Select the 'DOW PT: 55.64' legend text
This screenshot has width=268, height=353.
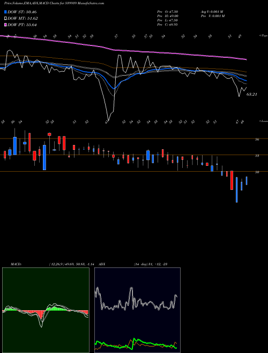22,25
